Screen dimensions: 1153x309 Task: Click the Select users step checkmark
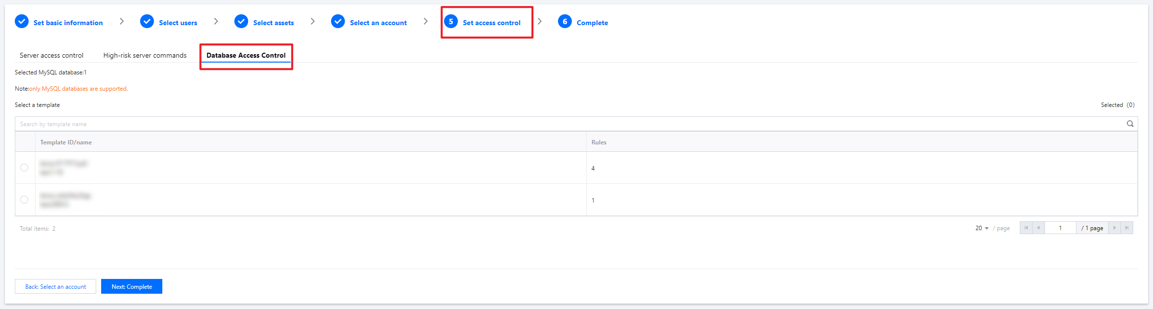pyautogui.click(x=147, y=22)
